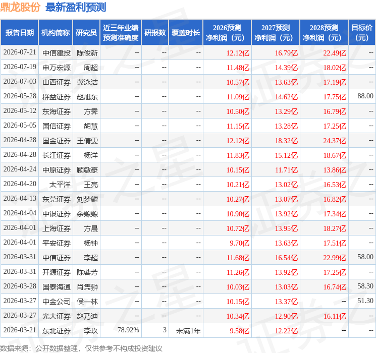Select the 申万宏源 institution name
The width and height of the screenshot is (376, 353).
(57, 68)
